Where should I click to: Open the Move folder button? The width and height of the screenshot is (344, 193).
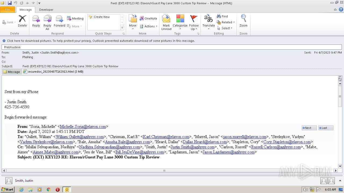[133, 22]
